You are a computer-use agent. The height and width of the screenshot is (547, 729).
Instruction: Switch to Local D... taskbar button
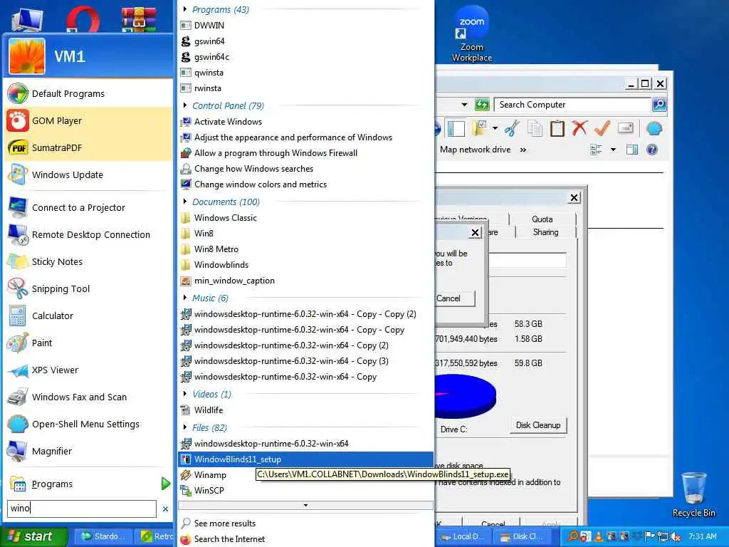[463, 536]
